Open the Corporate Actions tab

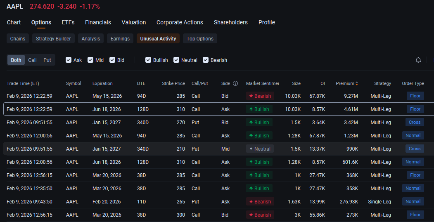click(180, 22)
